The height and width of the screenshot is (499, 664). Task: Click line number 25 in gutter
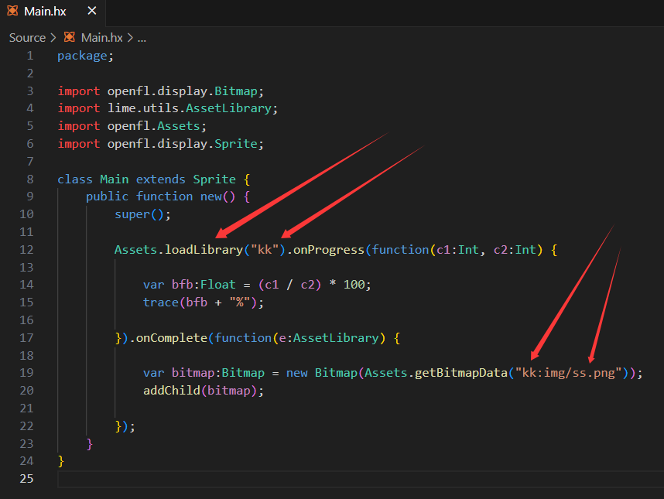26,478
